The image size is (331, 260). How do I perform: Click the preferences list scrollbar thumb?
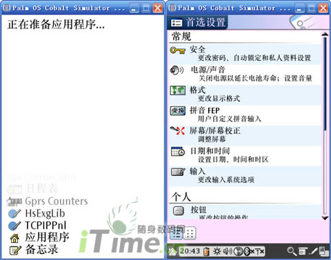pyautogui.click(x=325, y=84)
